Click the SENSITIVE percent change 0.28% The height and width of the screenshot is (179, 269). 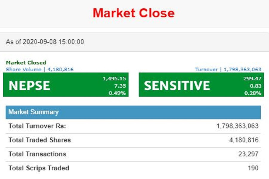(x=253, y=93)
